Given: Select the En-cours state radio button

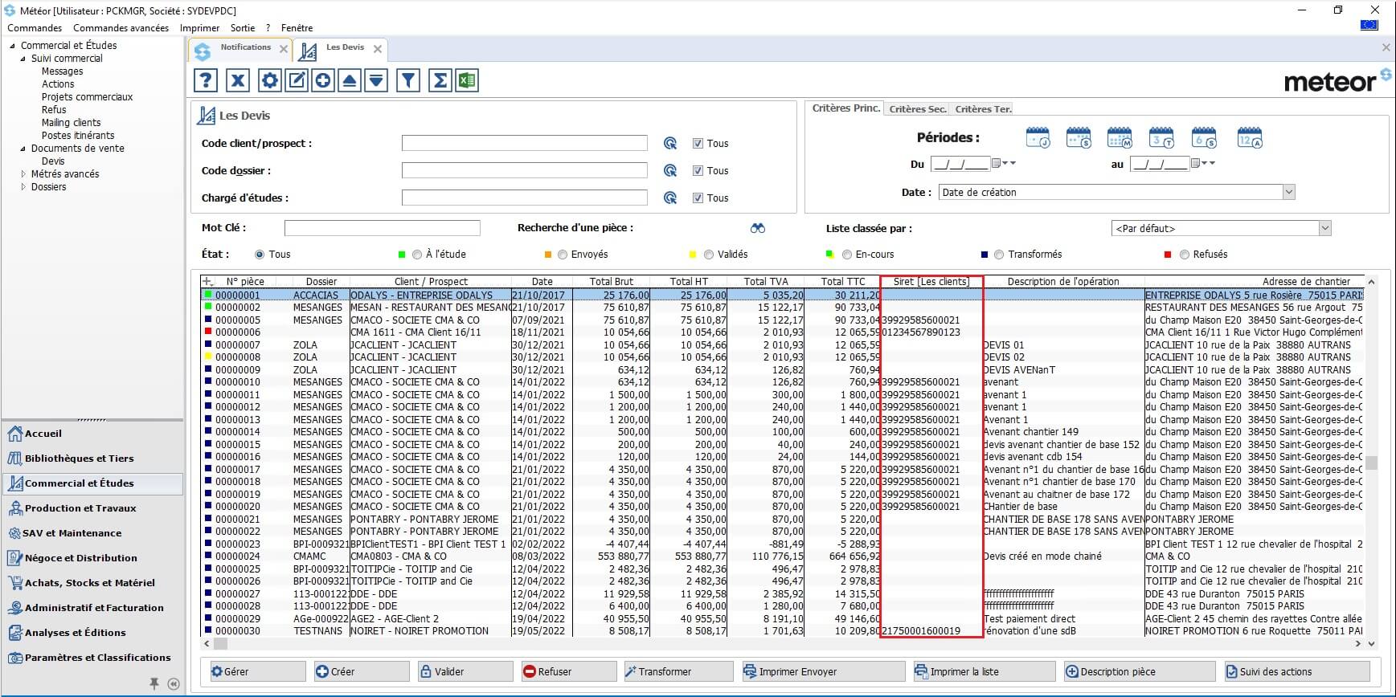Looking at the screenshot, I should tap(846, 255).
